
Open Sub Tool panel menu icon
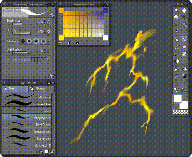click(4, 83)
